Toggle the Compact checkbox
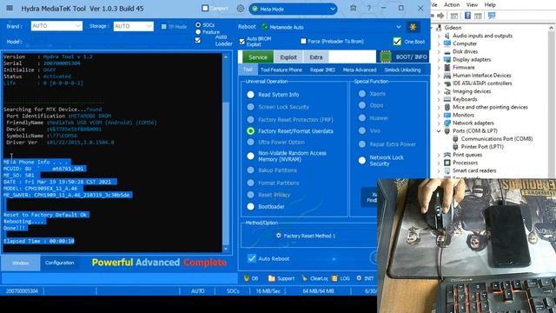This screenshot has height=313, width=556. [205, 8]
